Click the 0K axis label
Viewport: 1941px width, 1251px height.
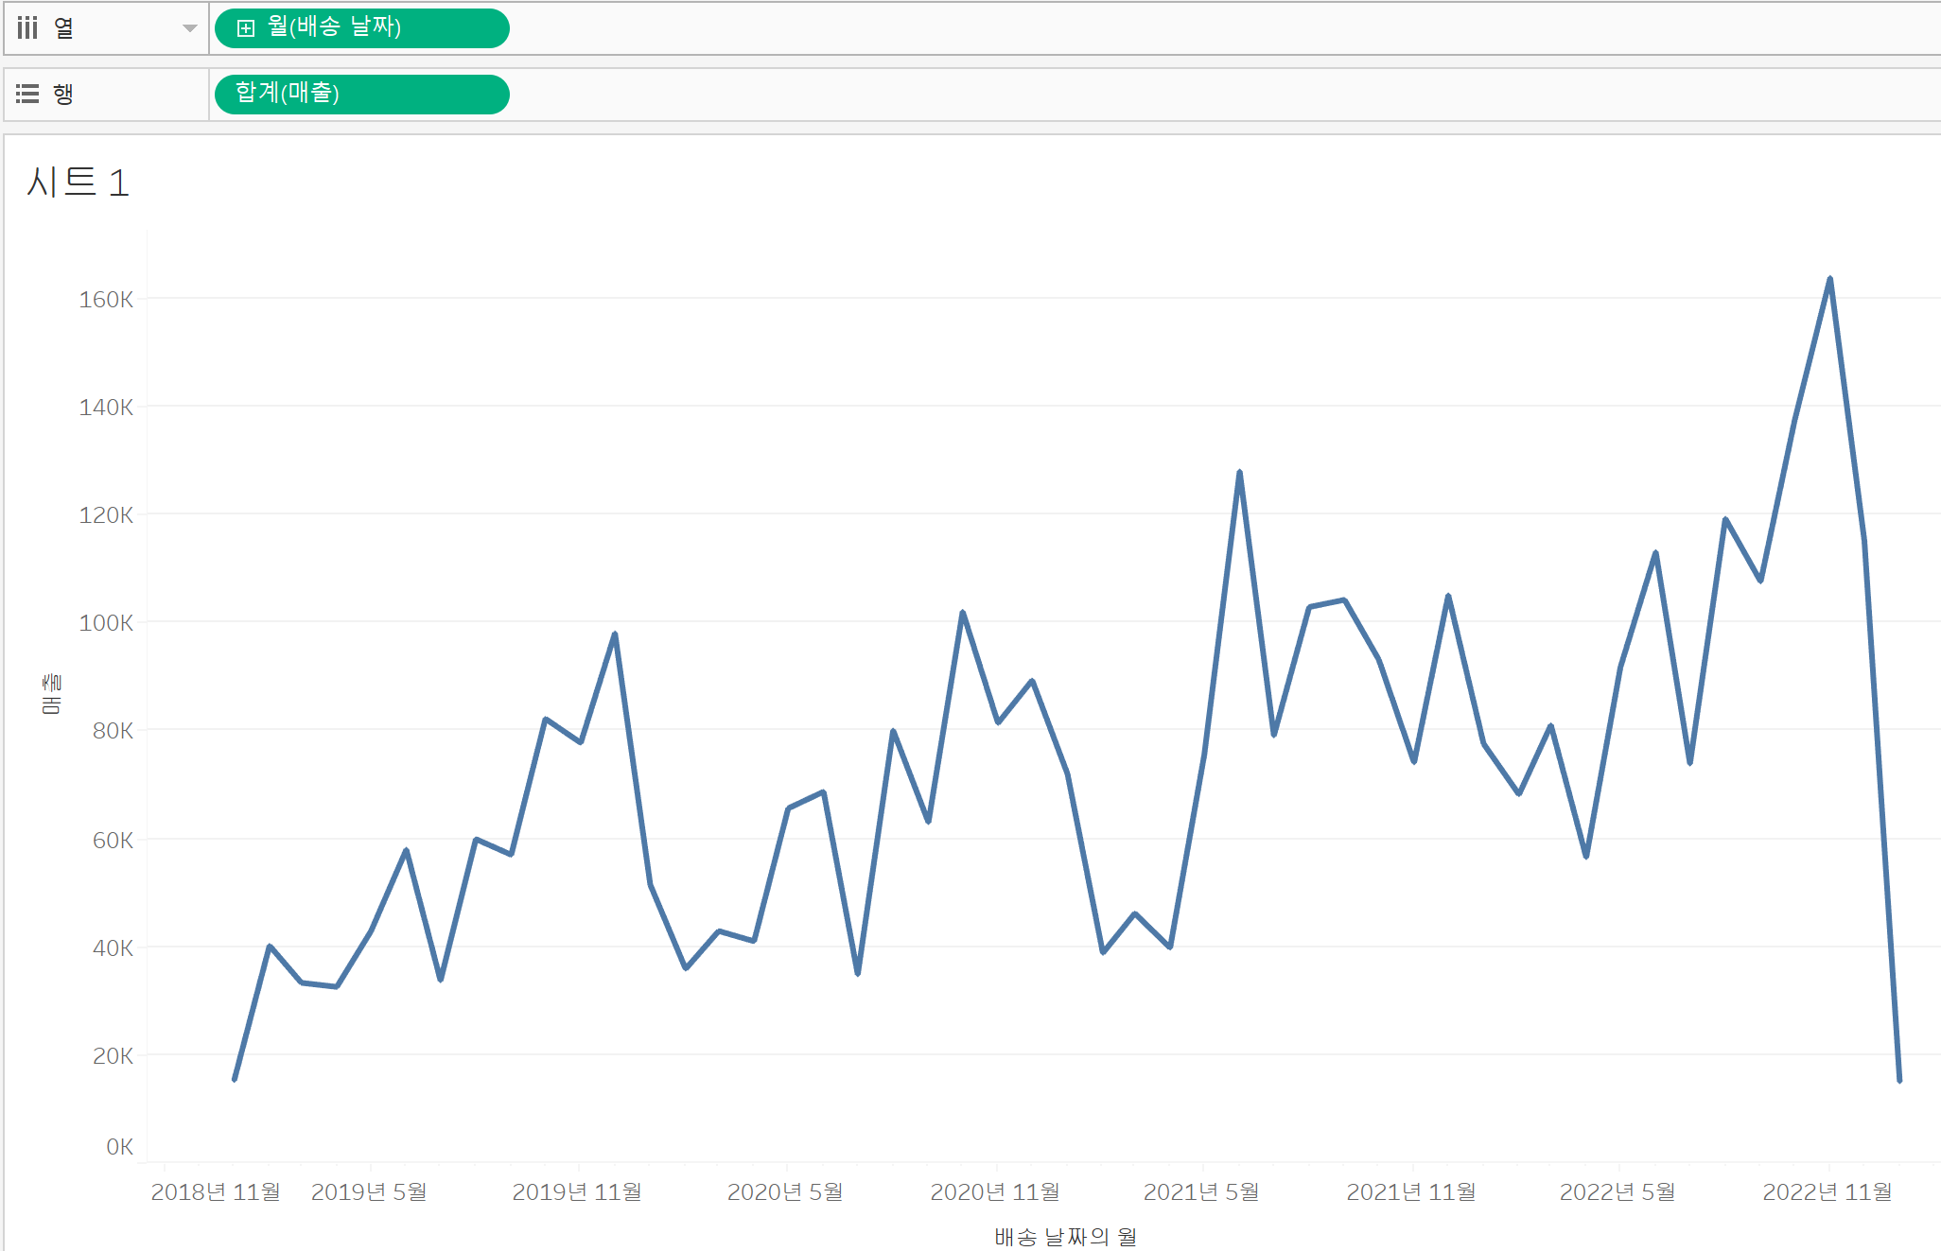tap(119, 1147)
